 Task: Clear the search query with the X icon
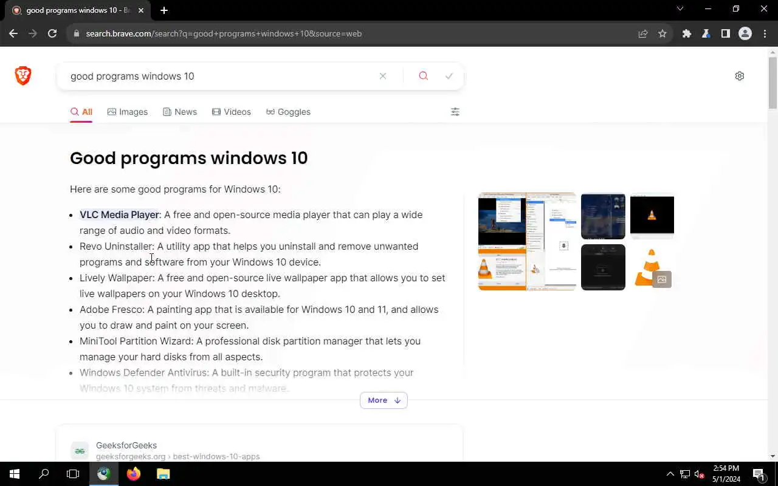[x=383, y=76]
